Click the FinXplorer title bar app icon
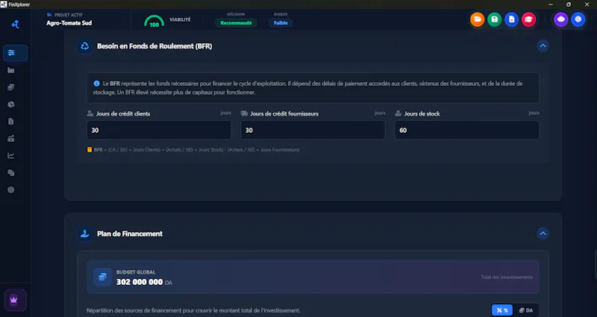The width and height of the screenshot is (597, 317). 4,4
